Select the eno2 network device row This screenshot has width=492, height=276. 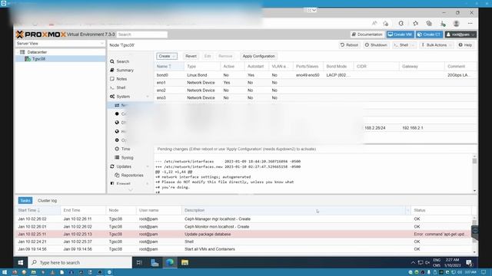click(315, 90)
